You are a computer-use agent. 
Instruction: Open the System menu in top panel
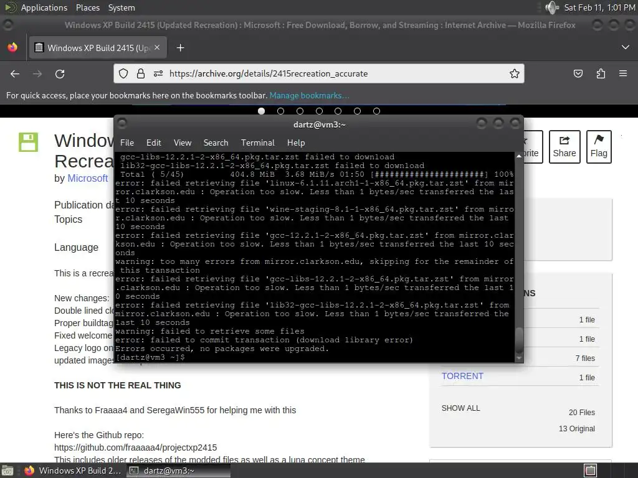(121, 7)
